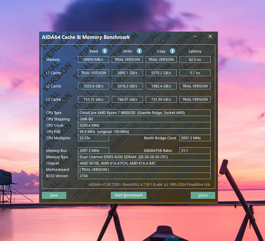This screenshot has width=265, height=241.
Task: Click DRAM:FSB Ratio value 31:1
Action: click(195, 151)
